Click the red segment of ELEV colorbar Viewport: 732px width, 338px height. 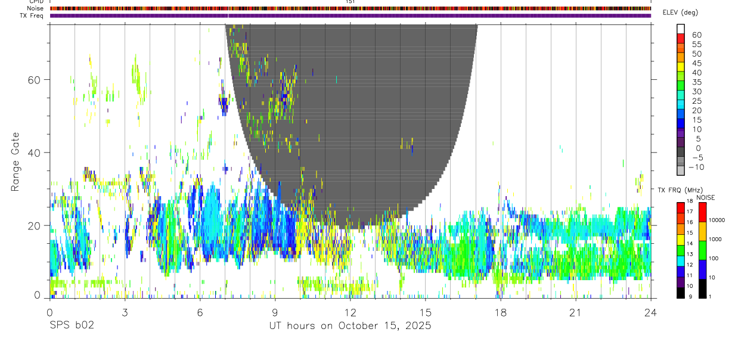tap(681, 38)
